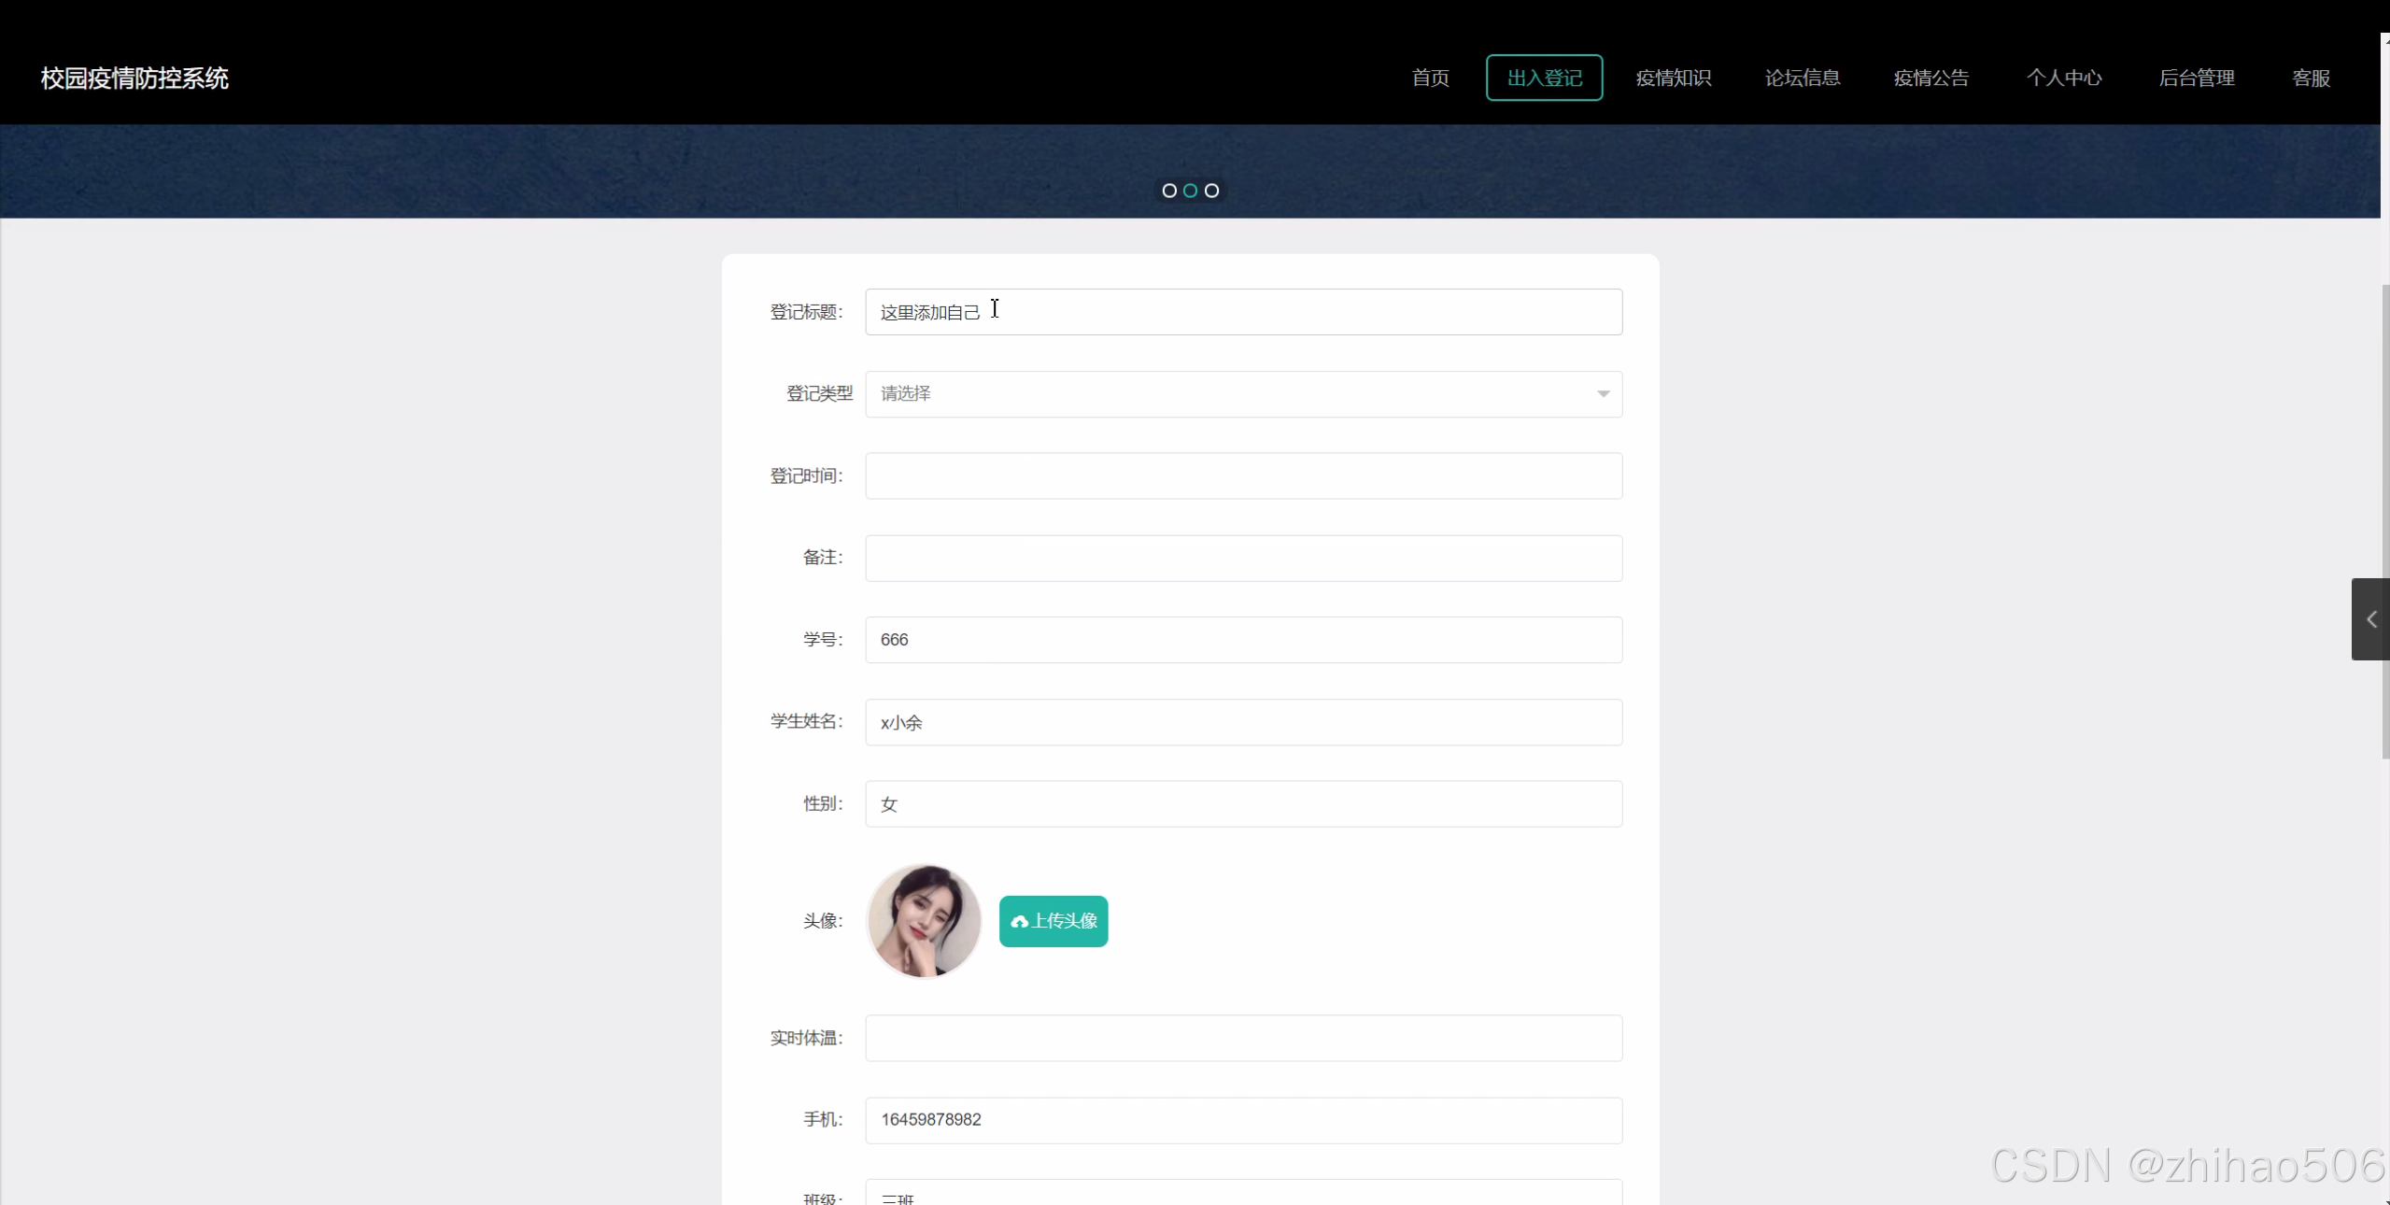Click the avatar profile photo thumbnail
This screenshot has height=1205, width=2390.
pos(924,921)
